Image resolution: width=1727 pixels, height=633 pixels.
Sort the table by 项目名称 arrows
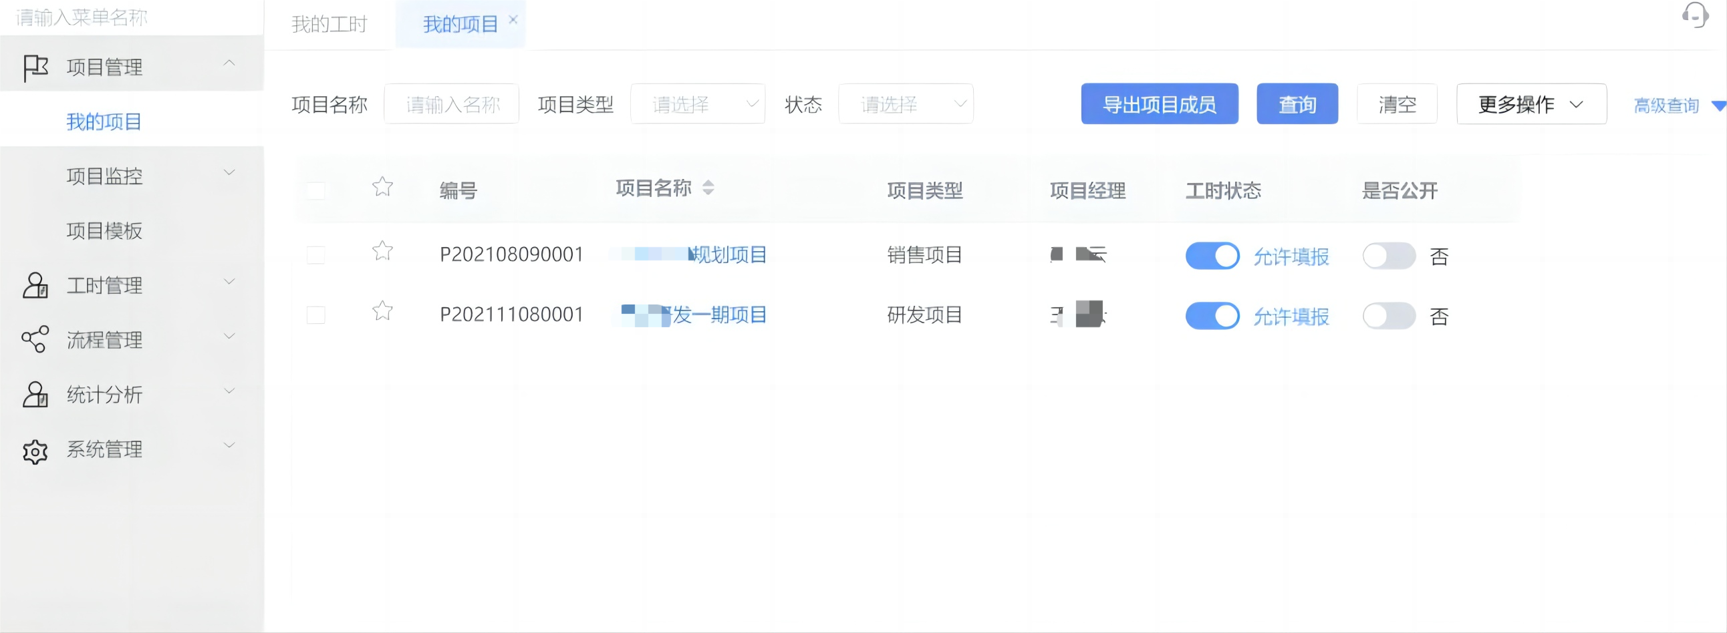pyautogui.click(x=708, y=188)
